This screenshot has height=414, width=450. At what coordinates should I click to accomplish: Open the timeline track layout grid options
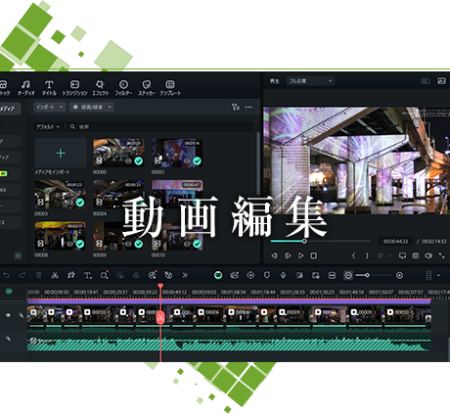click(x=428, y=275)
